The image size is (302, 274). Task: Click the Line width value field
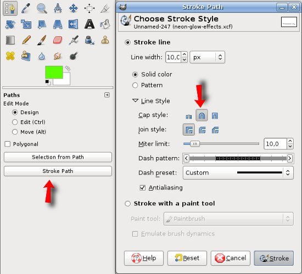173,57
